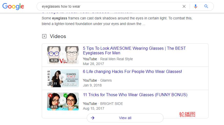Image resolution: width=224 pixels, height=125 pixels.
Task: Play preview on the Real Men Real Style thumbnail
Action: [x=63, y=55]
